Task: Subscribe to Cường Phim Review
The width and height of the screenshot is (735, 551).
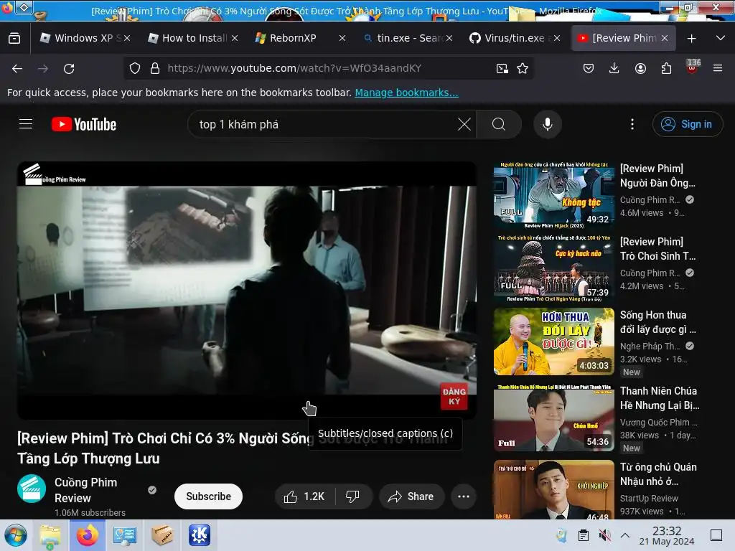Action: (x=208, y=496)
